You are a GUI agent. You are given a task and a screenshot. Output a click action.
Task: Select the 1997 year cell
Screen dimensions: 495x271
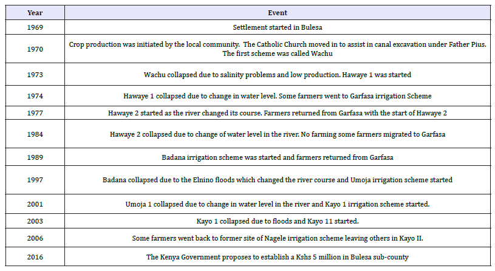(35, 180)
